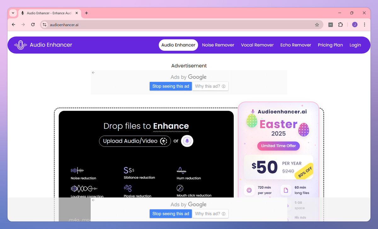Click the Mouth click reduction label
Image resolution: width=378 pixels, height=229 pixels.
[194, 196]
